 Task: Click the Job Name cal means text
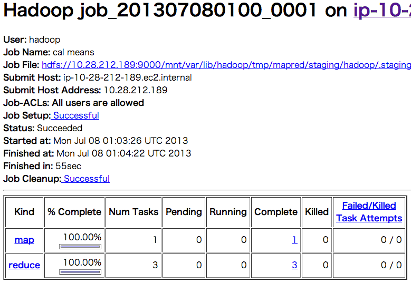[73, 52]
